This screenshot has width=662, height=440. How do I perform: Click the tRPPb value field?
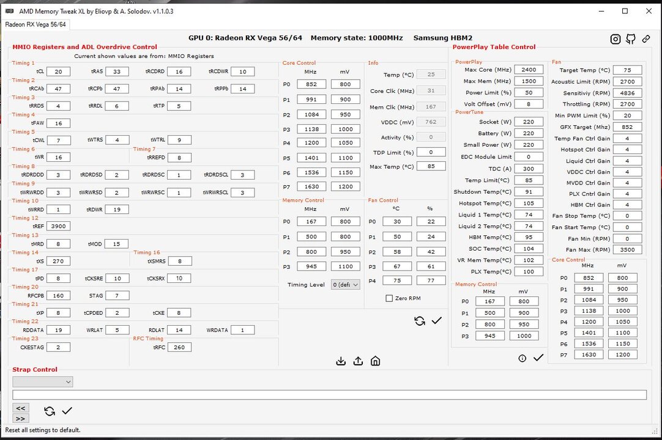(x=243, y=89)
